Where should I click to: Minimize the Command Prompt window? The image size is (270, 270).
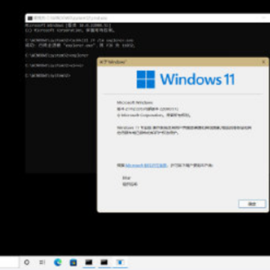tap(264, 18)
